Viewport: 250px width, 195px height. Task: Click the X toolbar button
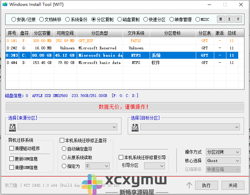230,19
